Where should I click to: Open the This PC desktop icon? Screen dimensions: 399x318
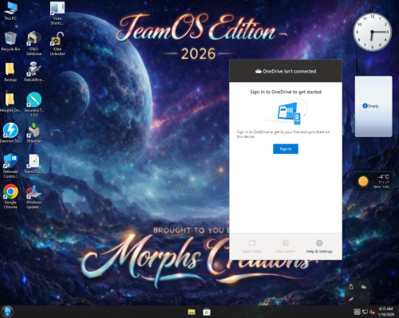click(10, 11)
